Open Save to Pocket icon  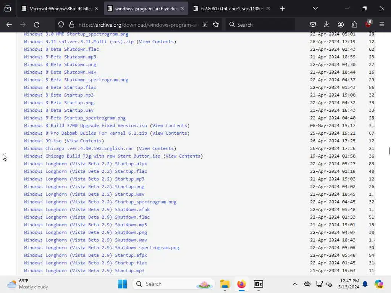click(313, 25)
